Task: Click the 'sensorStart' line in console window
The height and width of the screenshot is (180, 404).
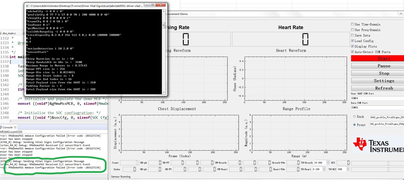Action: (x=37, y=52)
